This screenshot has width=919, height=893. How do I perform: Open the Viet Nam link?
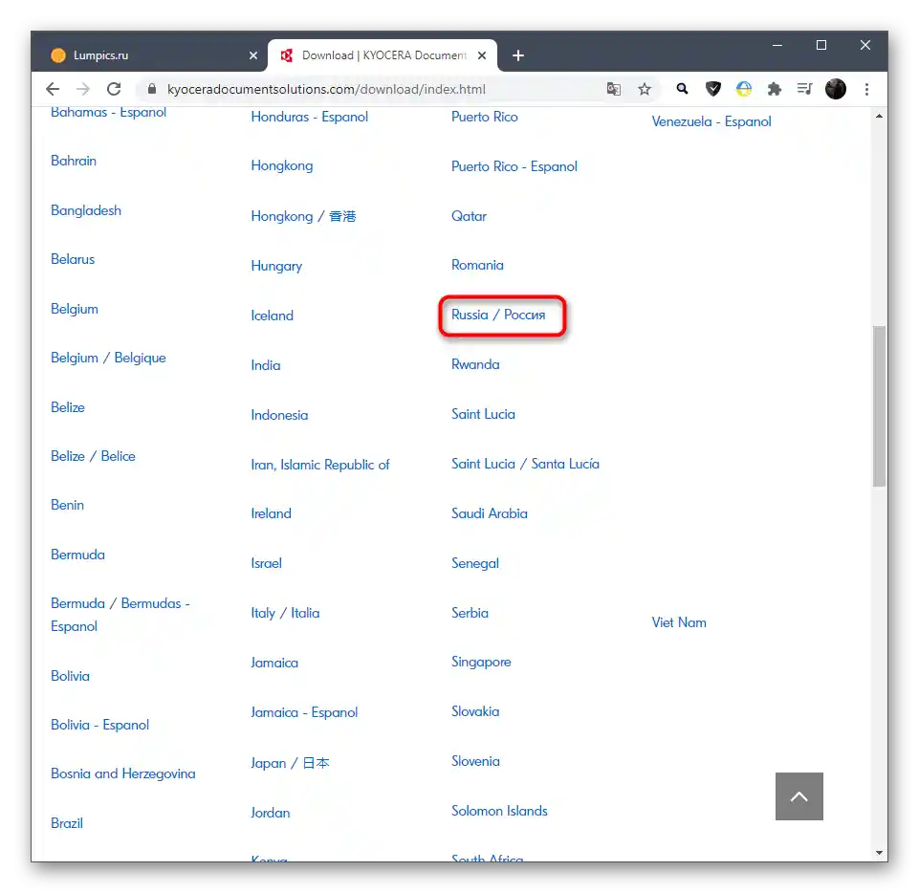(679, 622)
